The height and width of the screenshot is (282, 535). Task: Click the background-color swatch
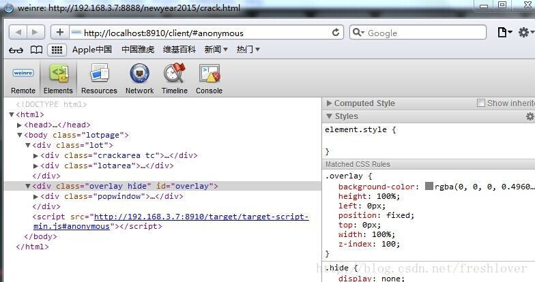[429, 186]
